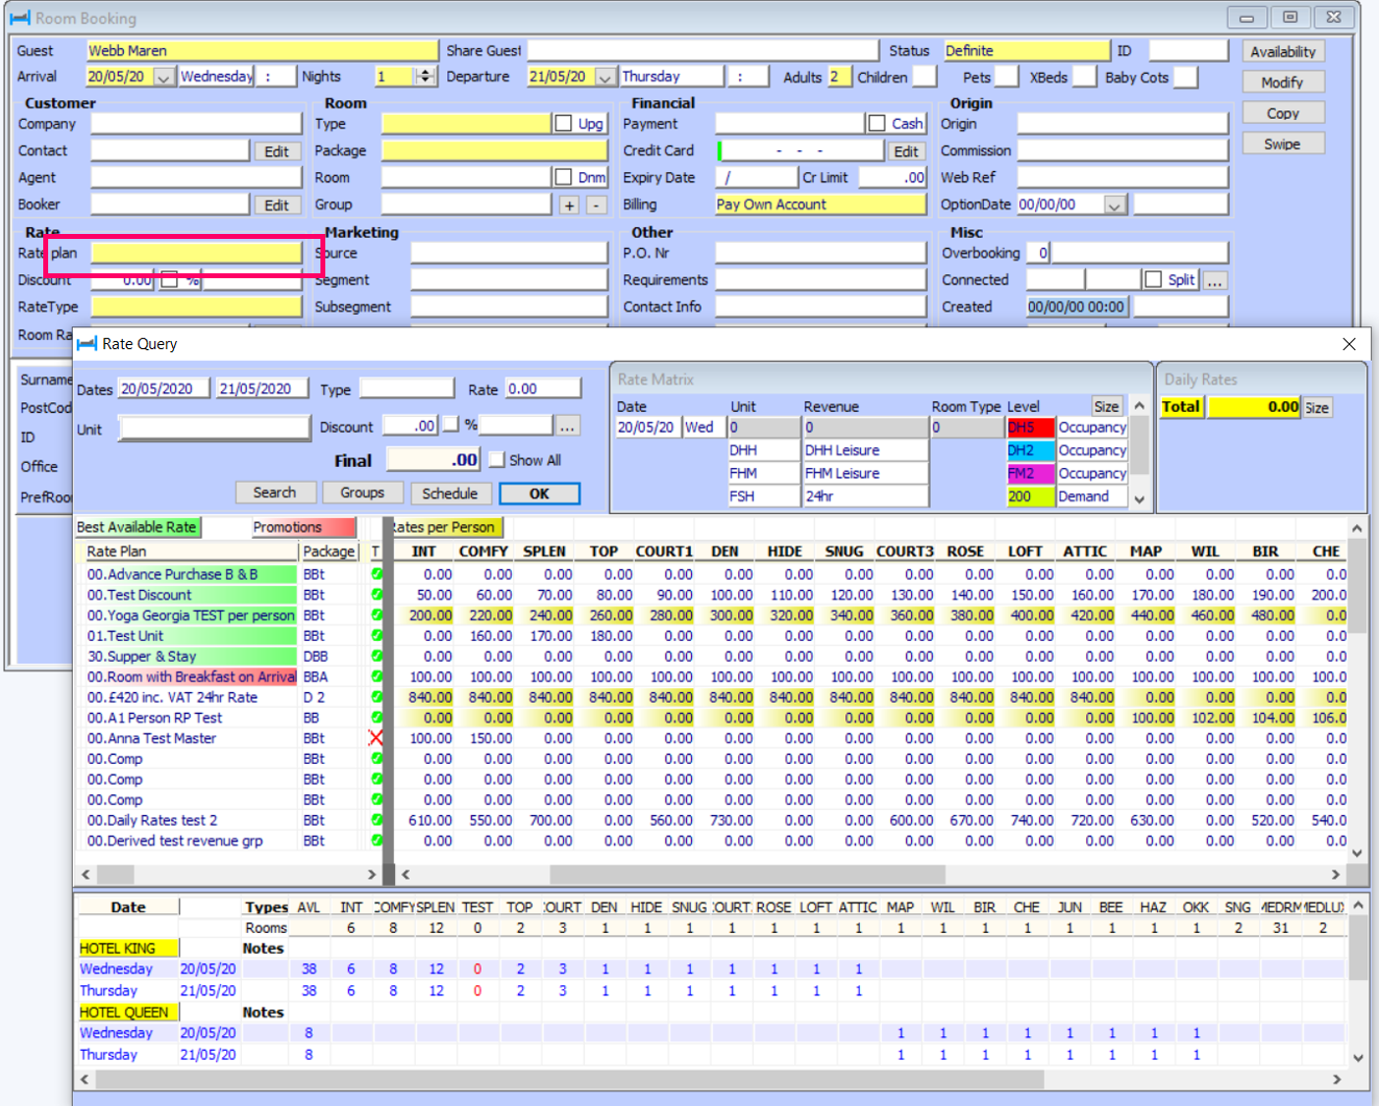Switch to Best Available Rate tab
The height and width of the screenshot is (1106, 1379).
137,527
